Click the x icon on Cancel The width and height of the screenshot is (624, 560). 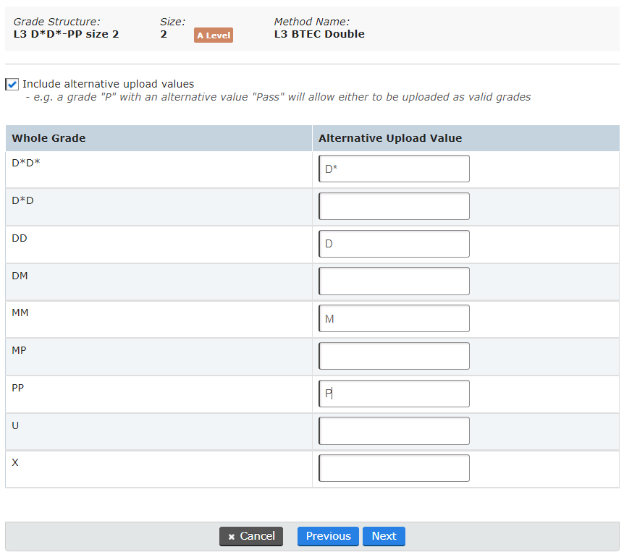(231, 537)
